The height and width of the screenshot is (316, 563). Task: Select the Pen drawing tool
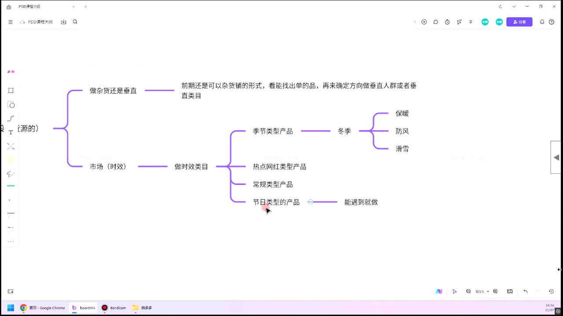point(11,174)
